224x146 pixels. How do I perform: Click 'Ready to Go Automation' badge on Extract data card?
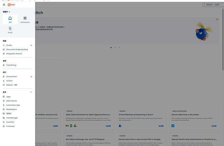(180, 111)
